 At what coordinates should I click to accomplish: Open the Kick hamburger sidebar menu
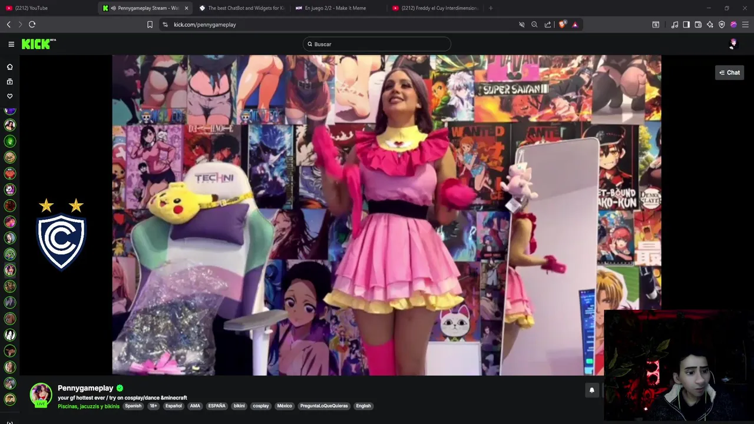[11, 44]
